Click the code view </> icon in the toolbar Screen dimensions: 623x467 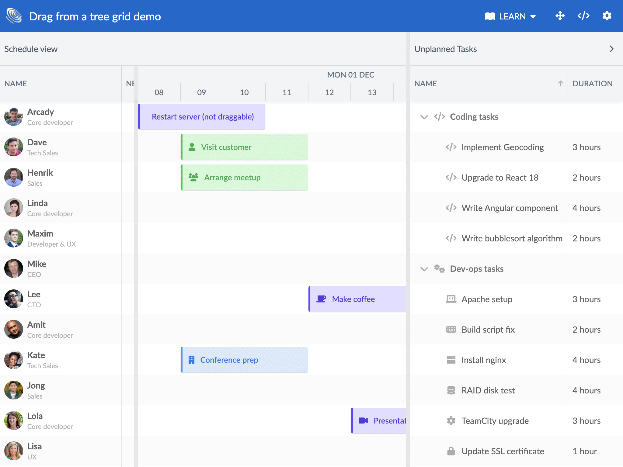(x=583, y=16)
